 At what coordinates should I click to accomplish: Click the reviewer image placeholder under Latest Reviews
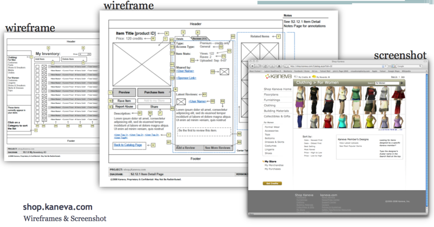(x=181, y=102)
